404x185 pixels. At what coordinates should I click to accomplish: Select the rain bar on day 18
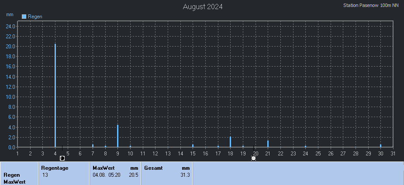pyautogui.click(x=230, y=142)
